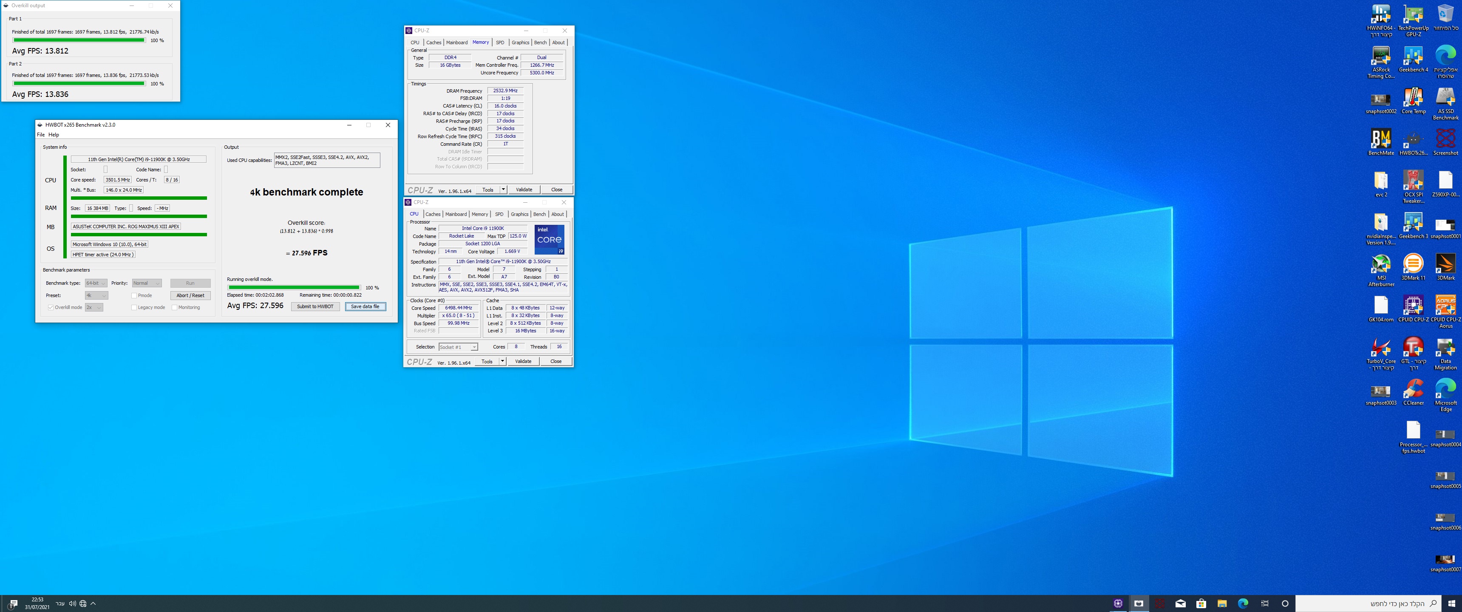Launch CPUID CPU-Z Aorus desktop shortcut
The image size is (1462, 612).
(1445, 312)
